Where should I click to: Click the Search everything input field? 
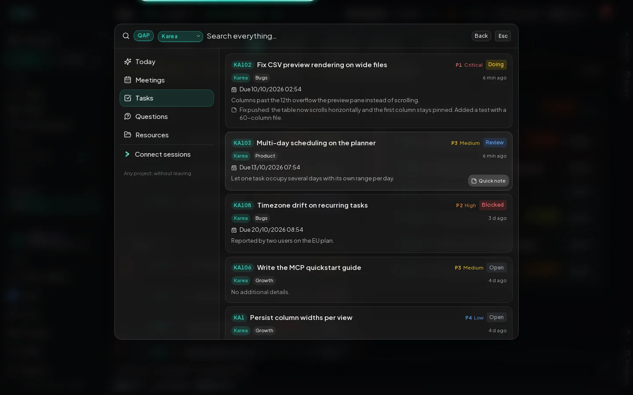point(336,36)
